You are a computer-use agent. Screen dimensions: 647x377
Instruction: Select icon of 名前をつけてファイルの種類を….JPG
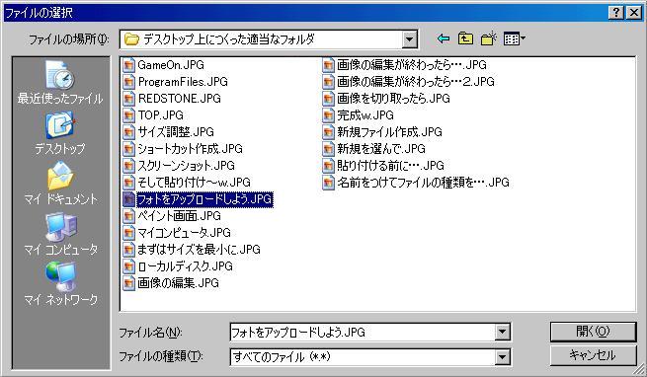pos(328,182)
